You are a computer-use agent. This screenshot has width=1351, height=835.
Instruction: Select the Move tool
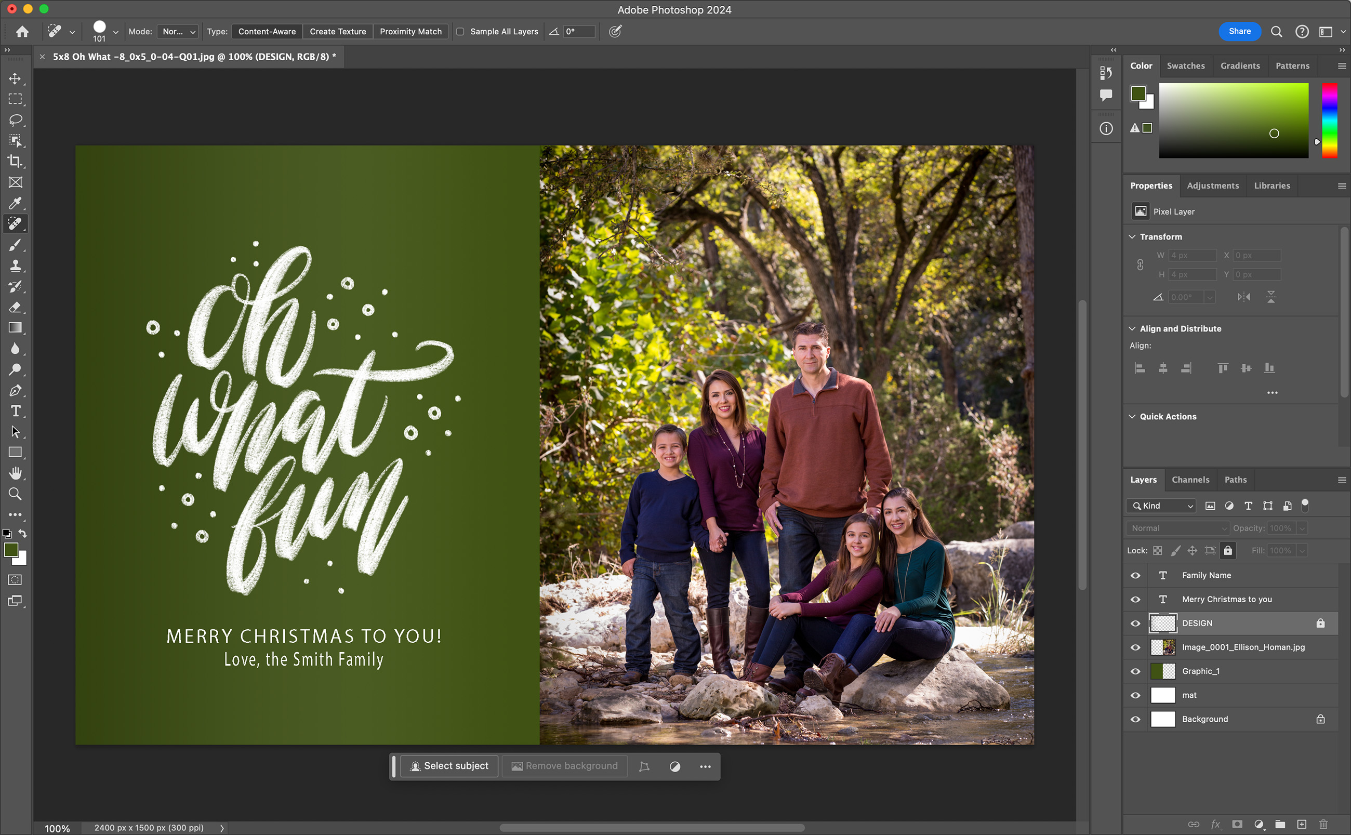pos(15,78)
